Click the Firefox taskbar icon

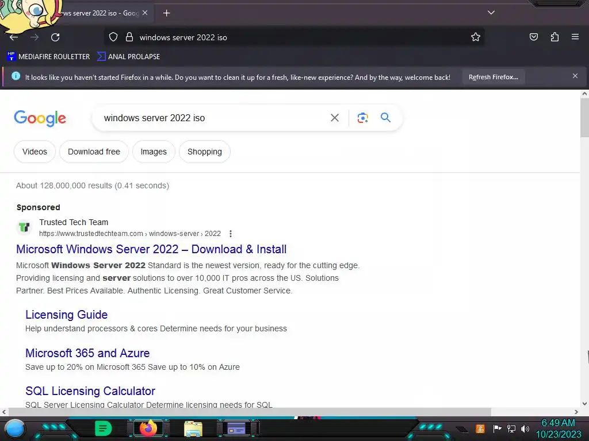coord(148,428)
